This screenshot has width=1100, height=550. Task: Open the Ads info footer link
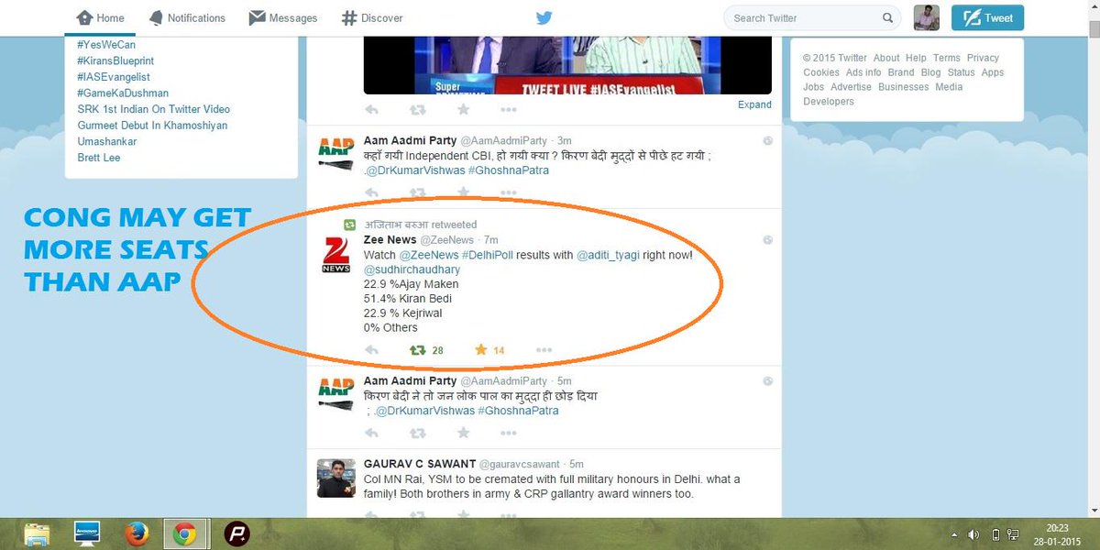[863, 72]
